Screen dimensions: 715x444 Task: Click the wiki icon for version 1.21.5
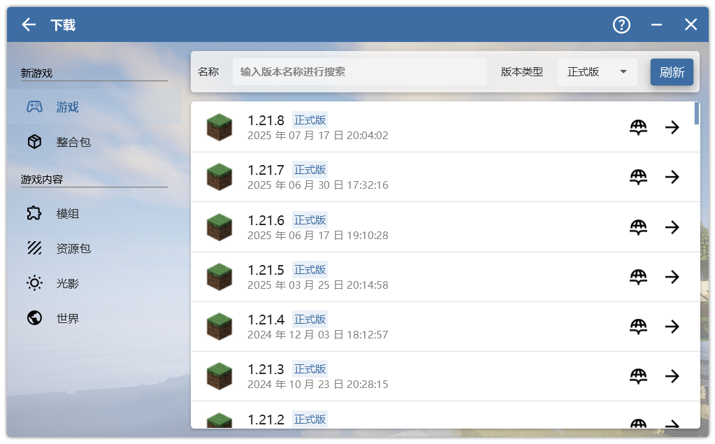tap(638, 277)
